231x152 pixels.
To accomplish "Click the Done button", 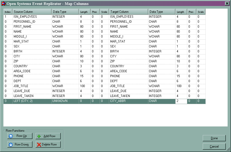I will click(x=214, y=138).
